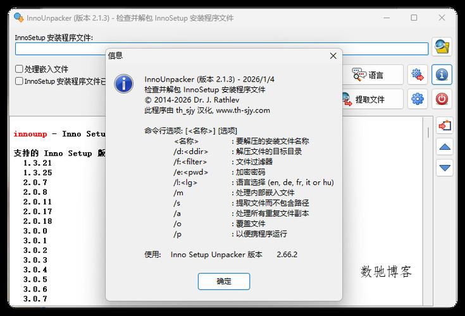Select version 3.0.6 in the output list
Screen dimensions: 465x316
pos(35,289)
